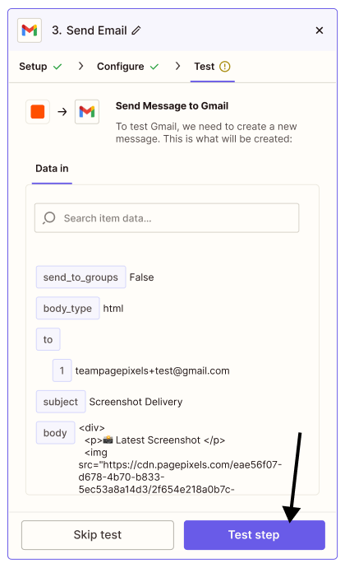Click the body field label

(x=55, y=433)
